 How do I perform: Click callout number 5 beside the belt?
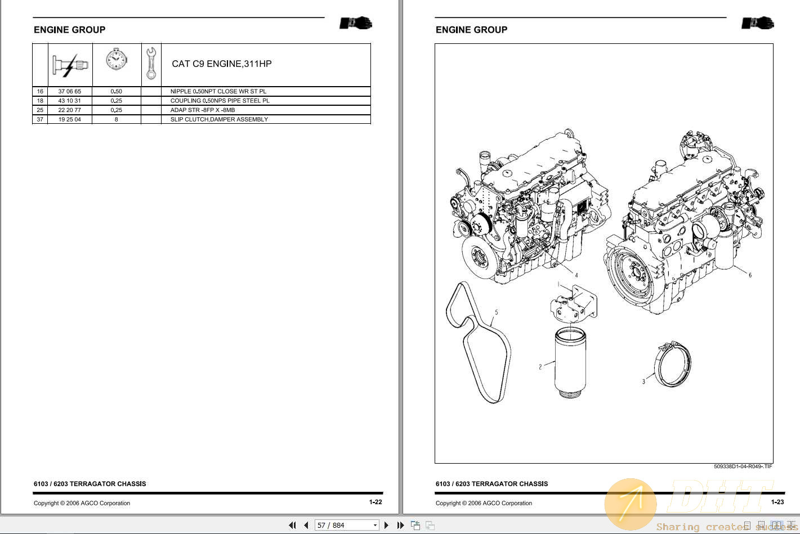496,312
